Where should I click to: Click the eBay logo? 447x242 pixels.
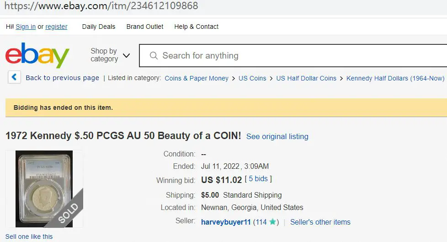(37, 55)
